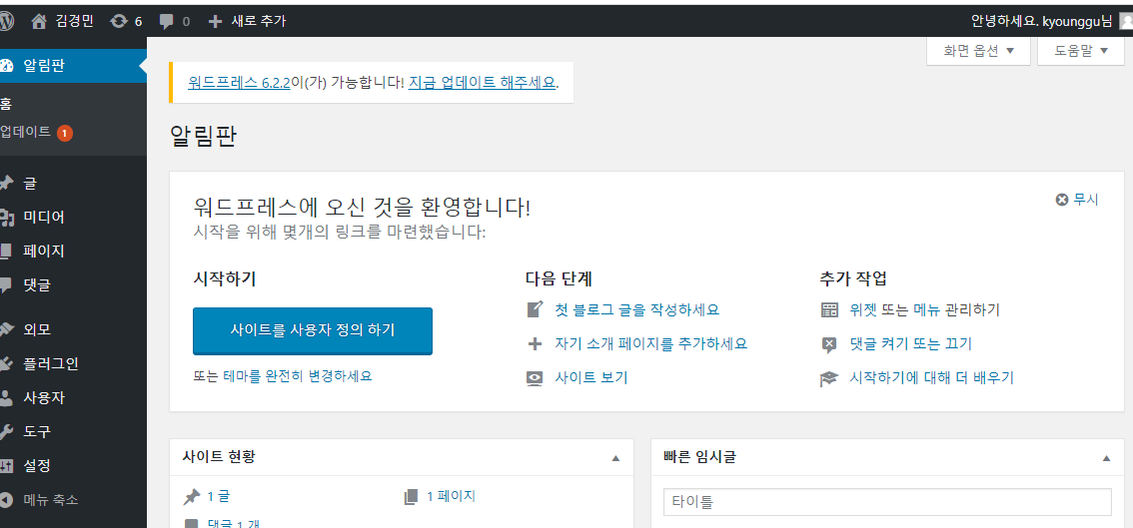Click the user avatar in admin bar

[x=1126, y=21]
